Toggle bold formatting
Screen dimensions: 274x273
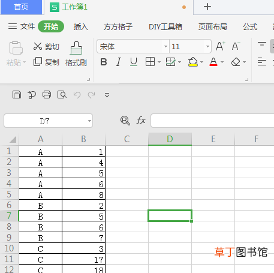[104, 62]
